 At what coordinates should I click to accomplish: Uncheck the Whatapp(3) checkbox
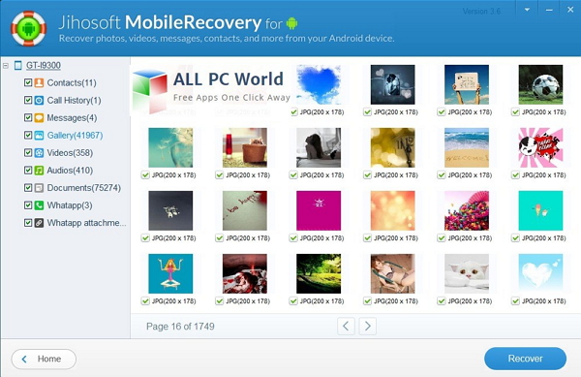(x=28, y=205)
